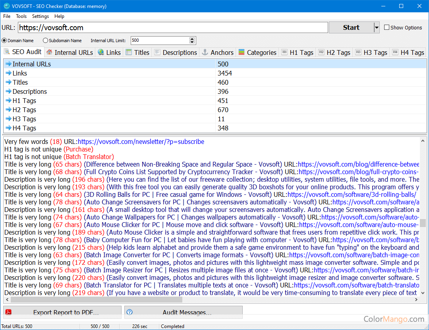The height and width of the screenshot is (330, 429).
Task: Click the H4 Tags tab icon
Action: 395,52
